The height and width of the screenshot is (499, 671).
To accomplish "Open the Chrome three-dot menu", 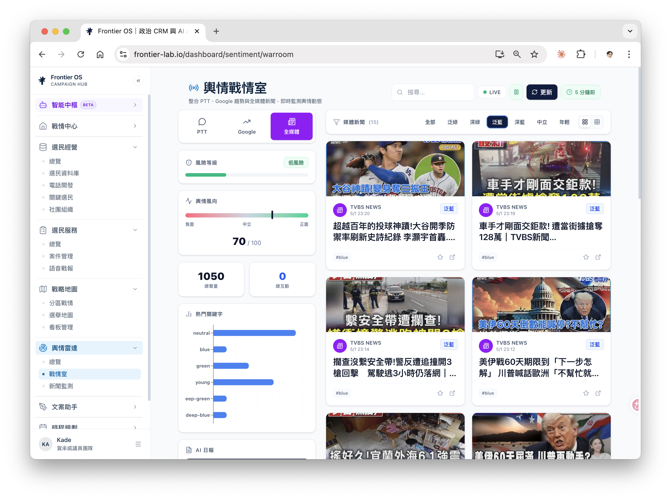I will coord(629,54).
